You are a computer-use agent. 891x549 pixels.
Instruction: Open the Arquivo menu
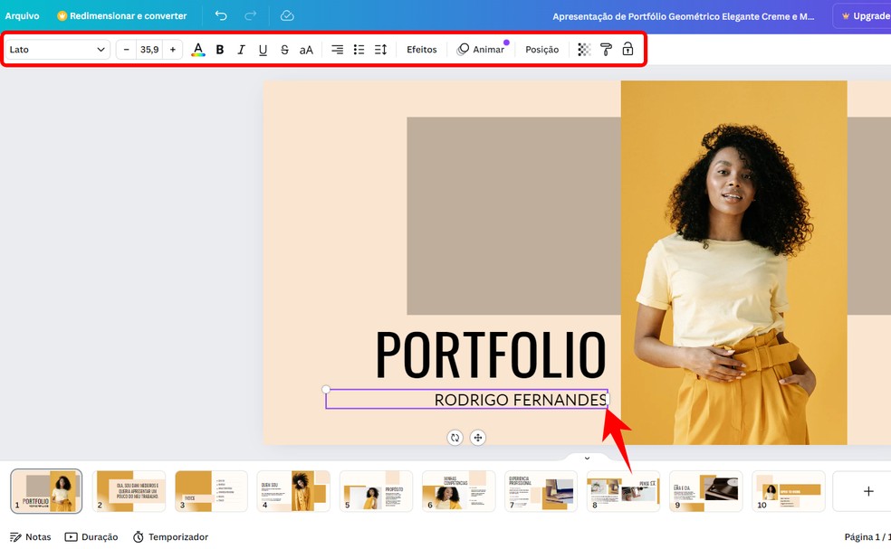tap(22, 15)
